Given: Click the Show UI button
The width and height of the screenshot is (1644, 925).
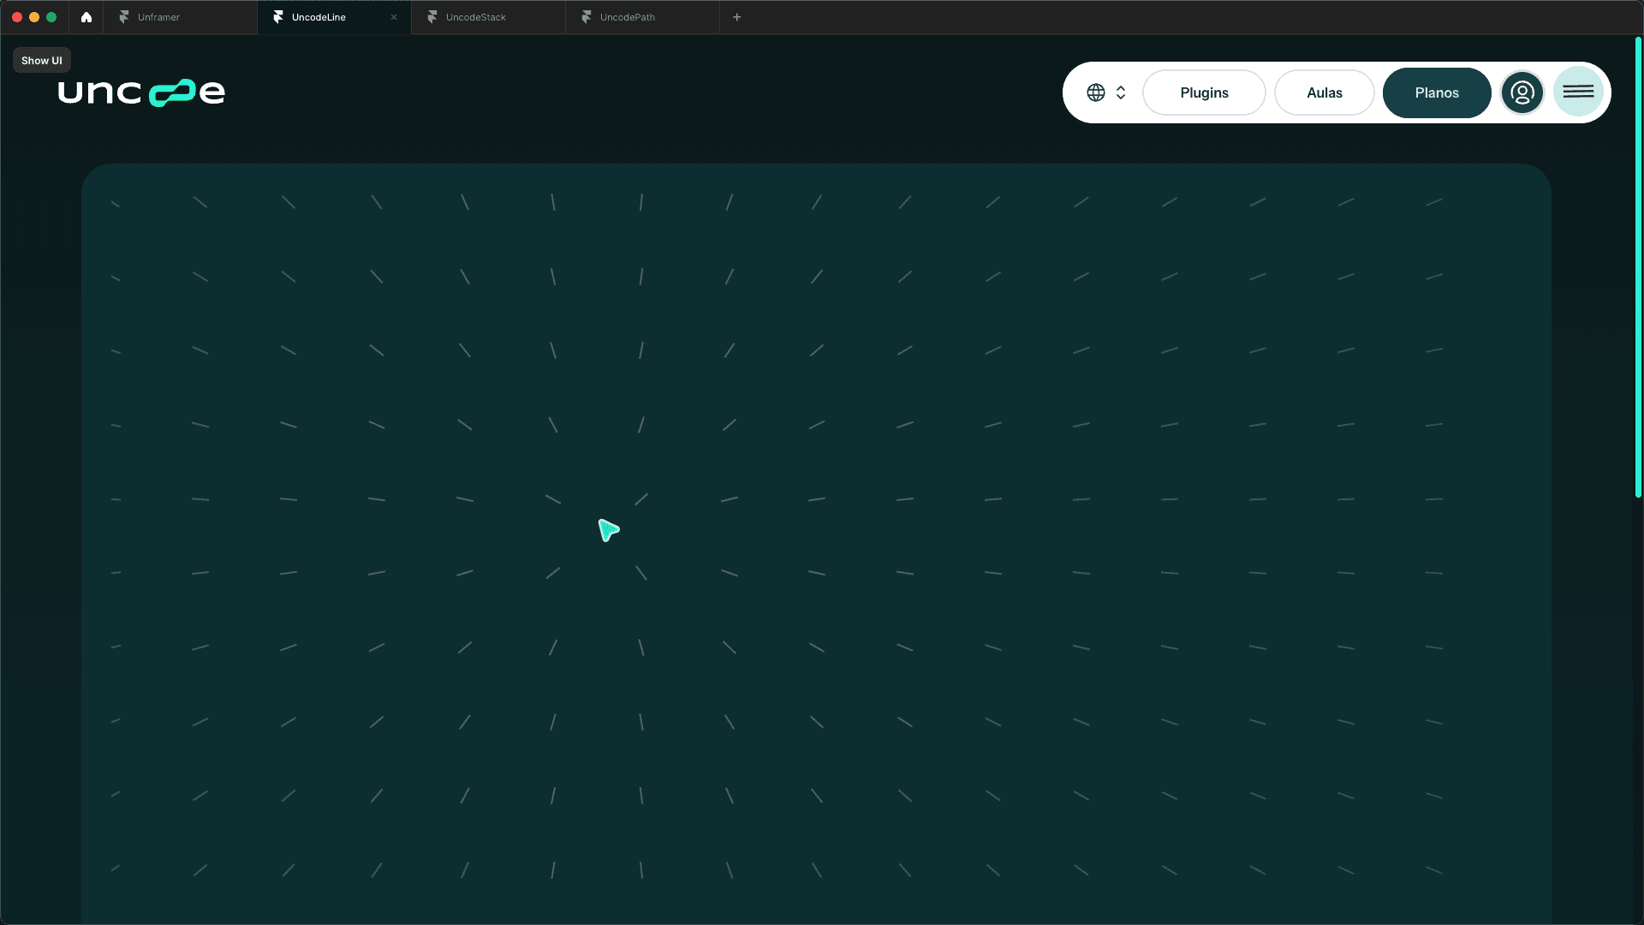Looking at the screenshot, I should pyautogui.click(x=42, y=61).
